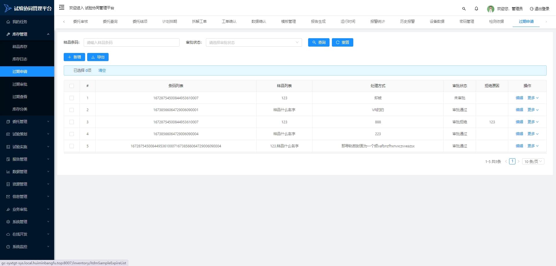The height and width of the screenshot is (266, 556).
Task: Expand the 委托管理 sidebar section
Action: point(27,122)
